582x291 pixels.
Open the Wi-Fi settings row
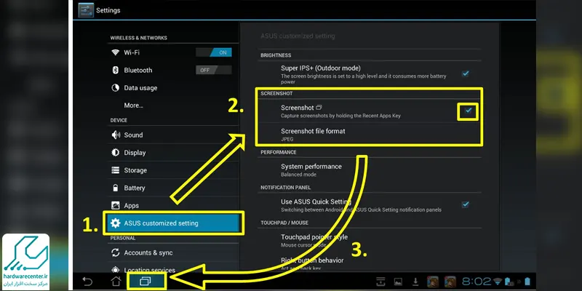coord(173,52)
